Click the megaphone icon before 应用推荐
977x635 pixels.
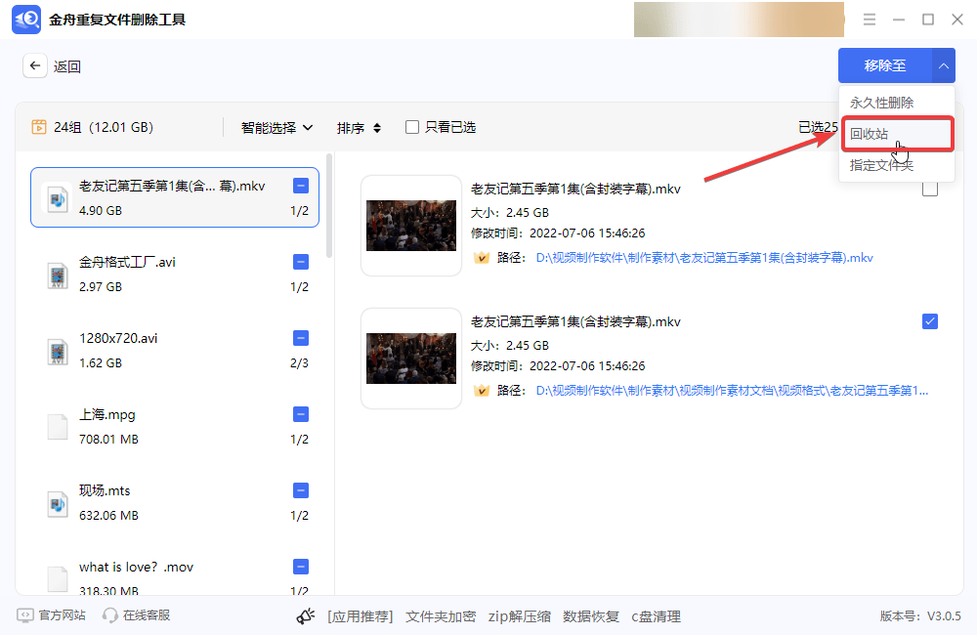pos(305,616)
